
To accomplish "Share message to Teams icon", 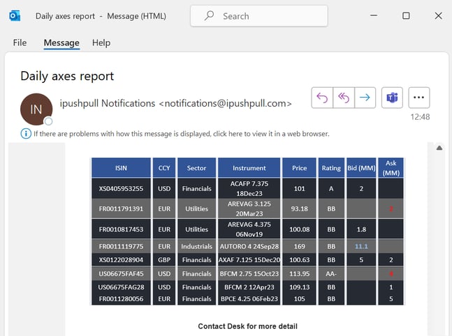I will point(392,98).
